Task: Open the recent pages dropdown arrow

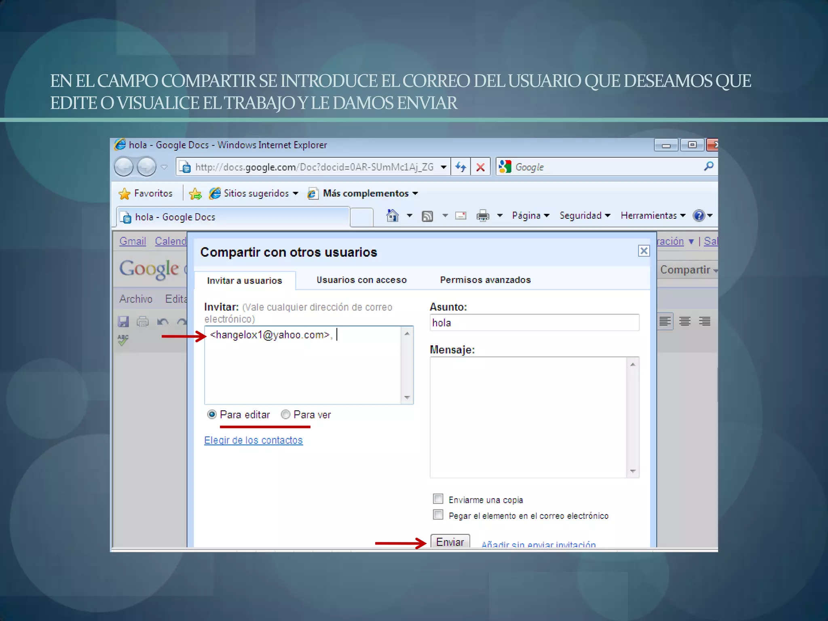Action: pos(164,167)
